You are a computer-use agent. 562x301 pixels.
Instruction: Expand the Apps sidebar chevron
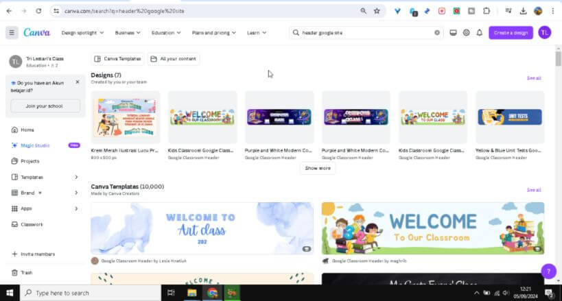pyautogui.click(x=76, y=208)
